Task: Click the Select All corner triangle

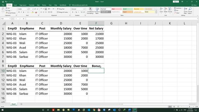Action: coord(4,23)
